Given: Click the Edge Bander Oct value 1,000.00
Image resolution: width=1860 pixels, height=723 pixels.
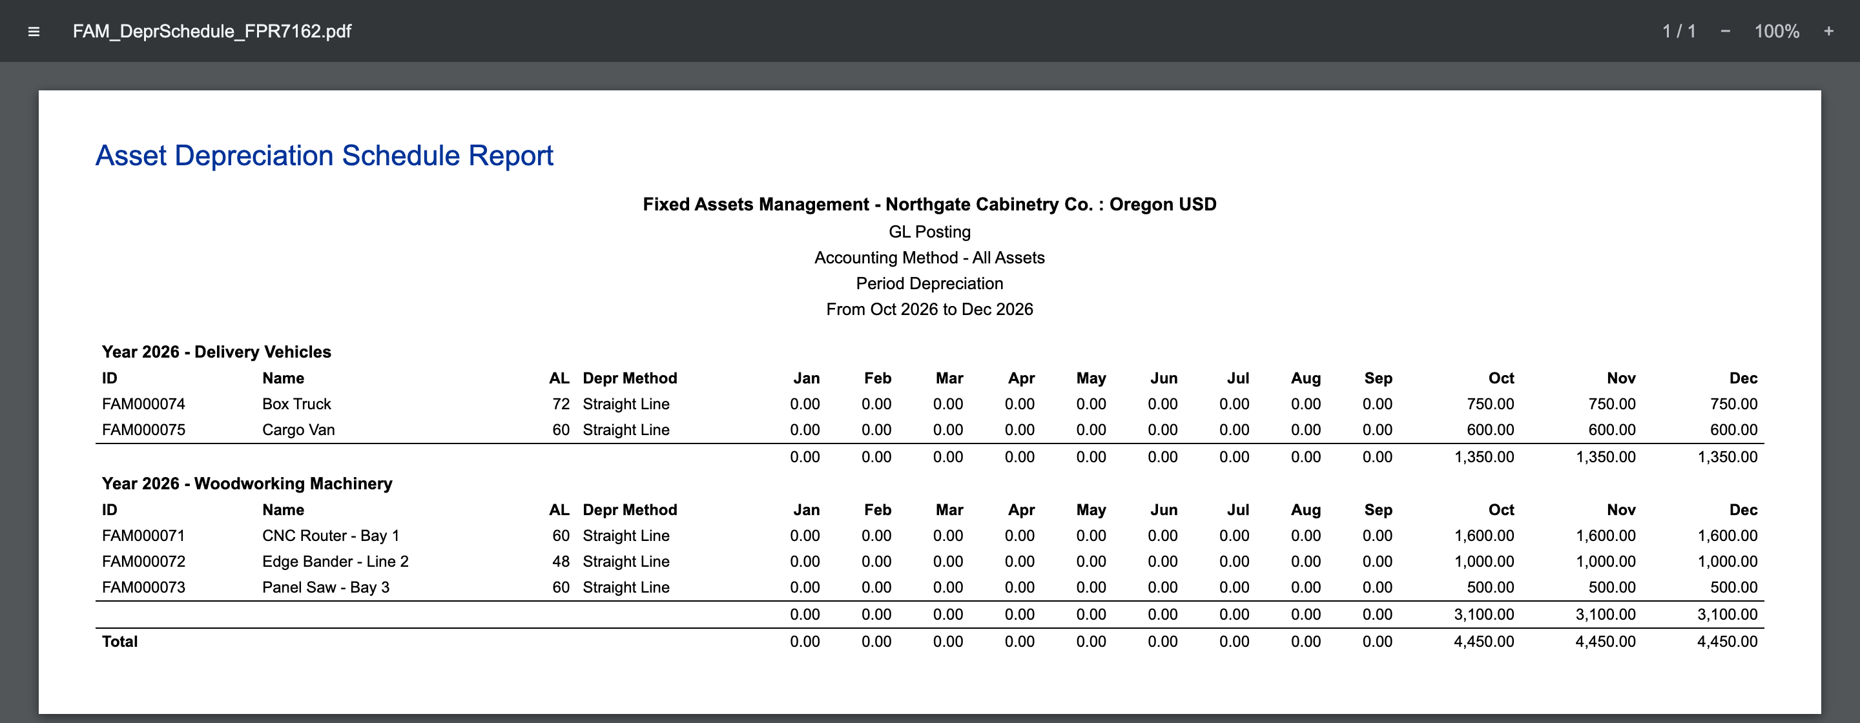Looking at the screenshot, I should (1485, 562).
